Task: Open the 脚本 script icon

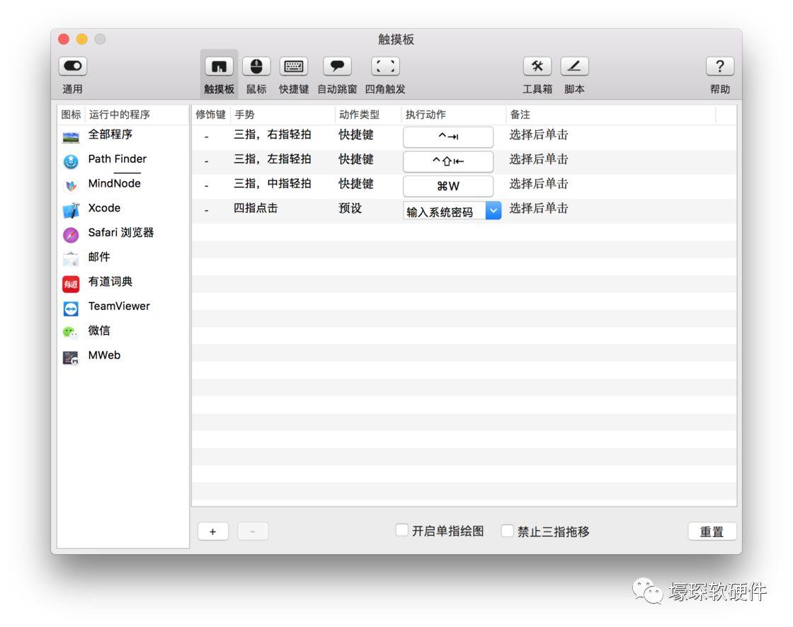Action: click(x=574, y=67)
